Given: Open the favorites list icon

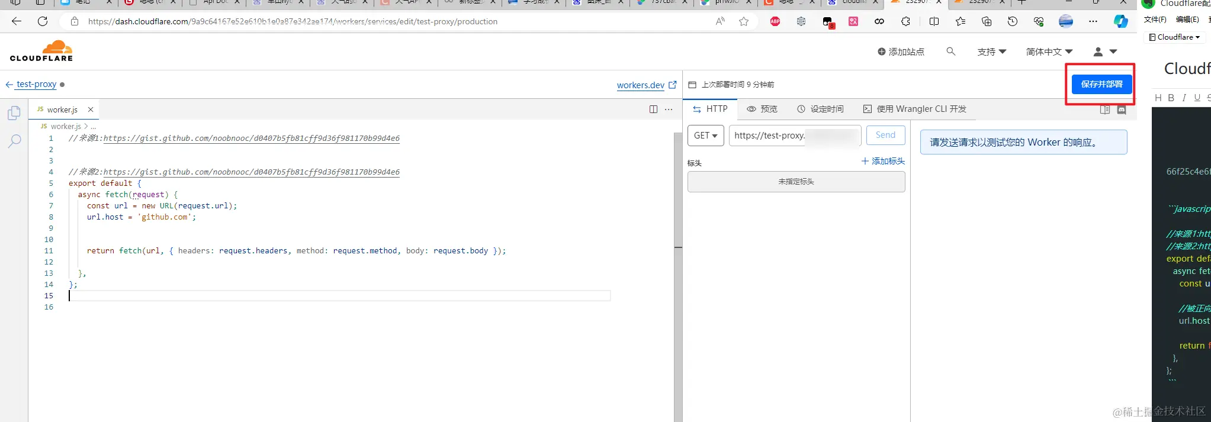Looking at the screenshot, I should [960, 21].
